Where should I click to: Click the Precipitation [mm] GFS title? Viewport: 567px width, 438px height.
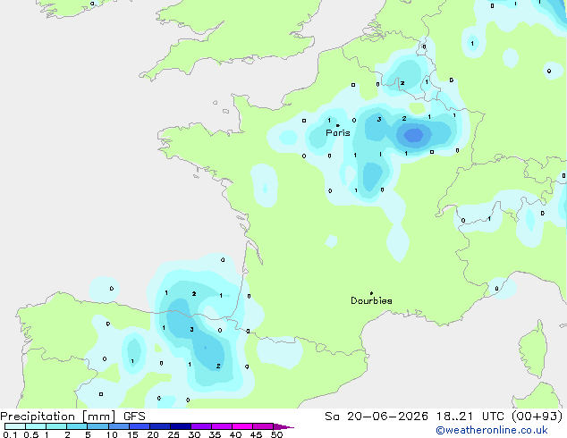point(72,417)
